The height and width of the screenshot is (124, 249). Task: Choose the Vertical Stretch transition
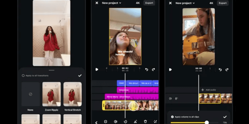(x=73, y=94)
